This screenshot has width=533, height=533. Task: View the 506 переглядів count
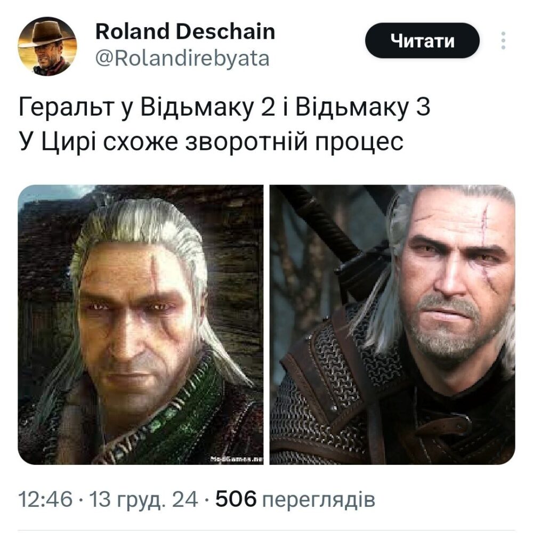coord(295,499)
